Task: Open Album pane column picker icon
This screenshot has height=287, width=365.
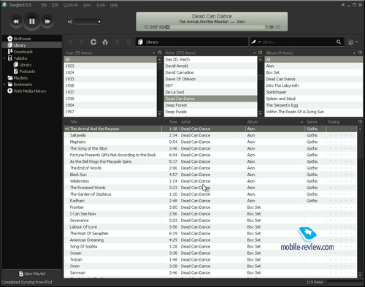Action: (360, 53)
